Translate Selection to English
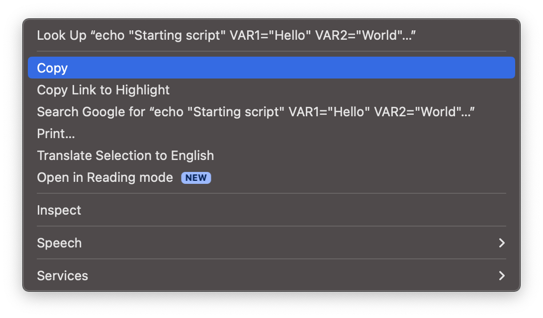The height and width of the screenshot is (318, 543). click(x=125, y=156)
